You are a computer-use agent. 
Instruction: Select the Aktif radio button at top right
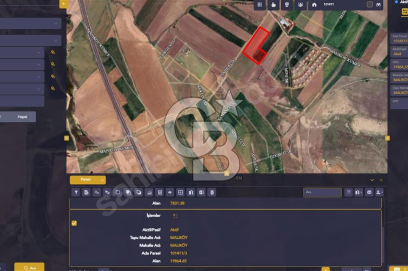[396, 2]
